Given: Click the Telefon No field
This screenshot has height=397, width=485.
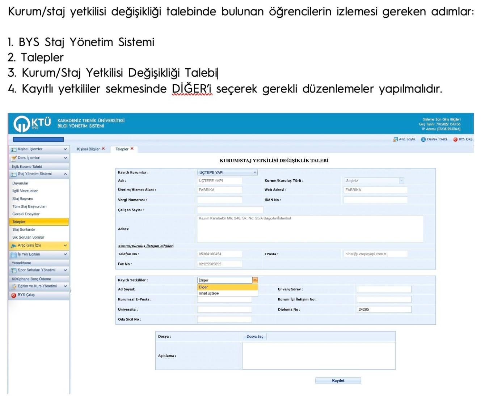Looking at the screenshot, I should click(220, 254).
